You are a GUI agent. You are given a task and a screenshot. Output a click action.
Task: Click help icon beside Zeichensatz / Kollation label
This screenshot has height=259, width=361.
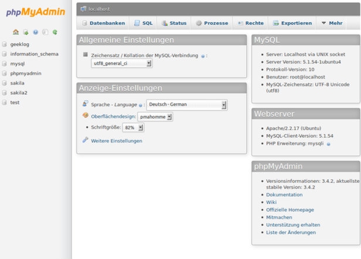(203, 56)
